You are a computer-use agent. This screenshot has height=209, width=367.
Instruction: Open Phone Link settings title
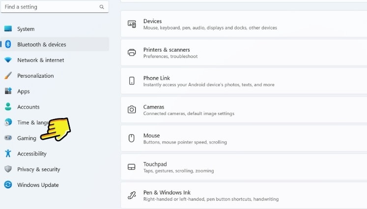pos(157,78)
